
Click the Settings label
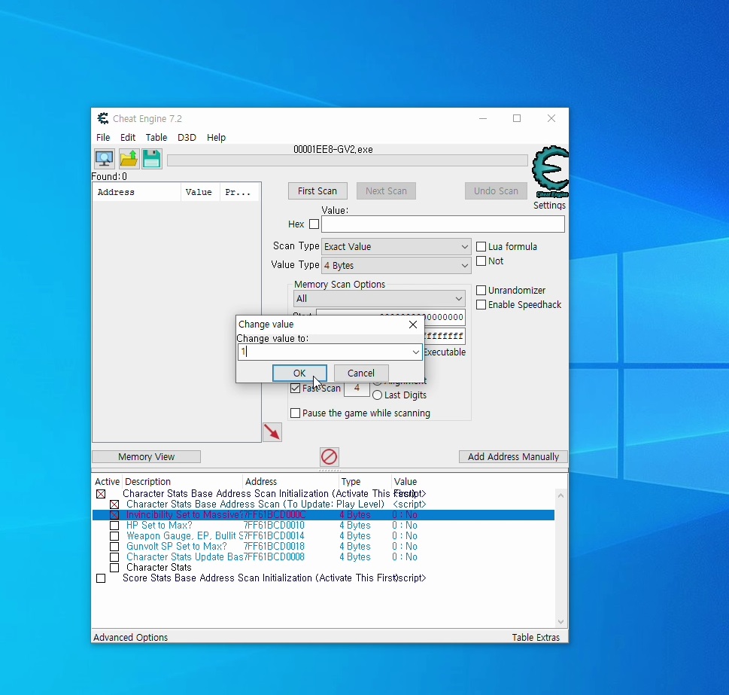pos(549,205)
